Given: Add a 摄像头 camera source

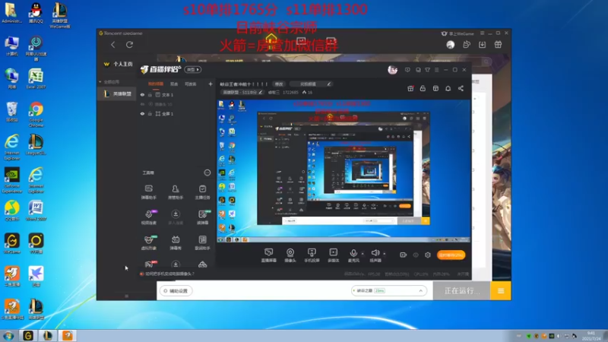Looking at the screenshot, I should (x=290, y=255).
